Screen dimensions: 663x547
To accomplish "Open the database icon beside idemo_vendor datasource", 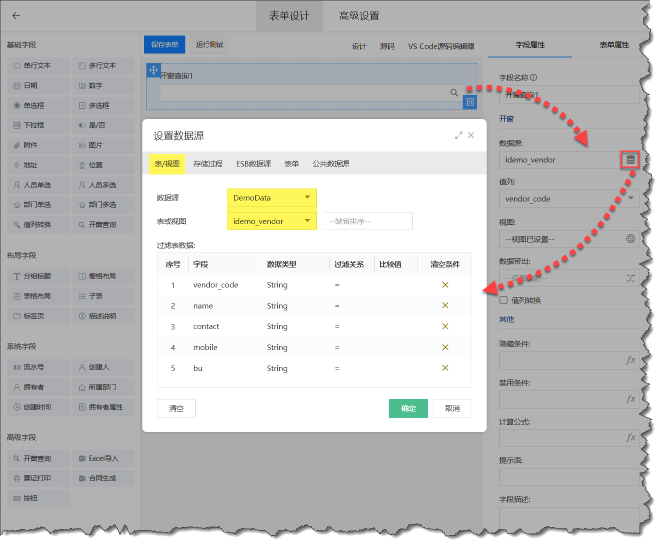I will pos(630,159).
